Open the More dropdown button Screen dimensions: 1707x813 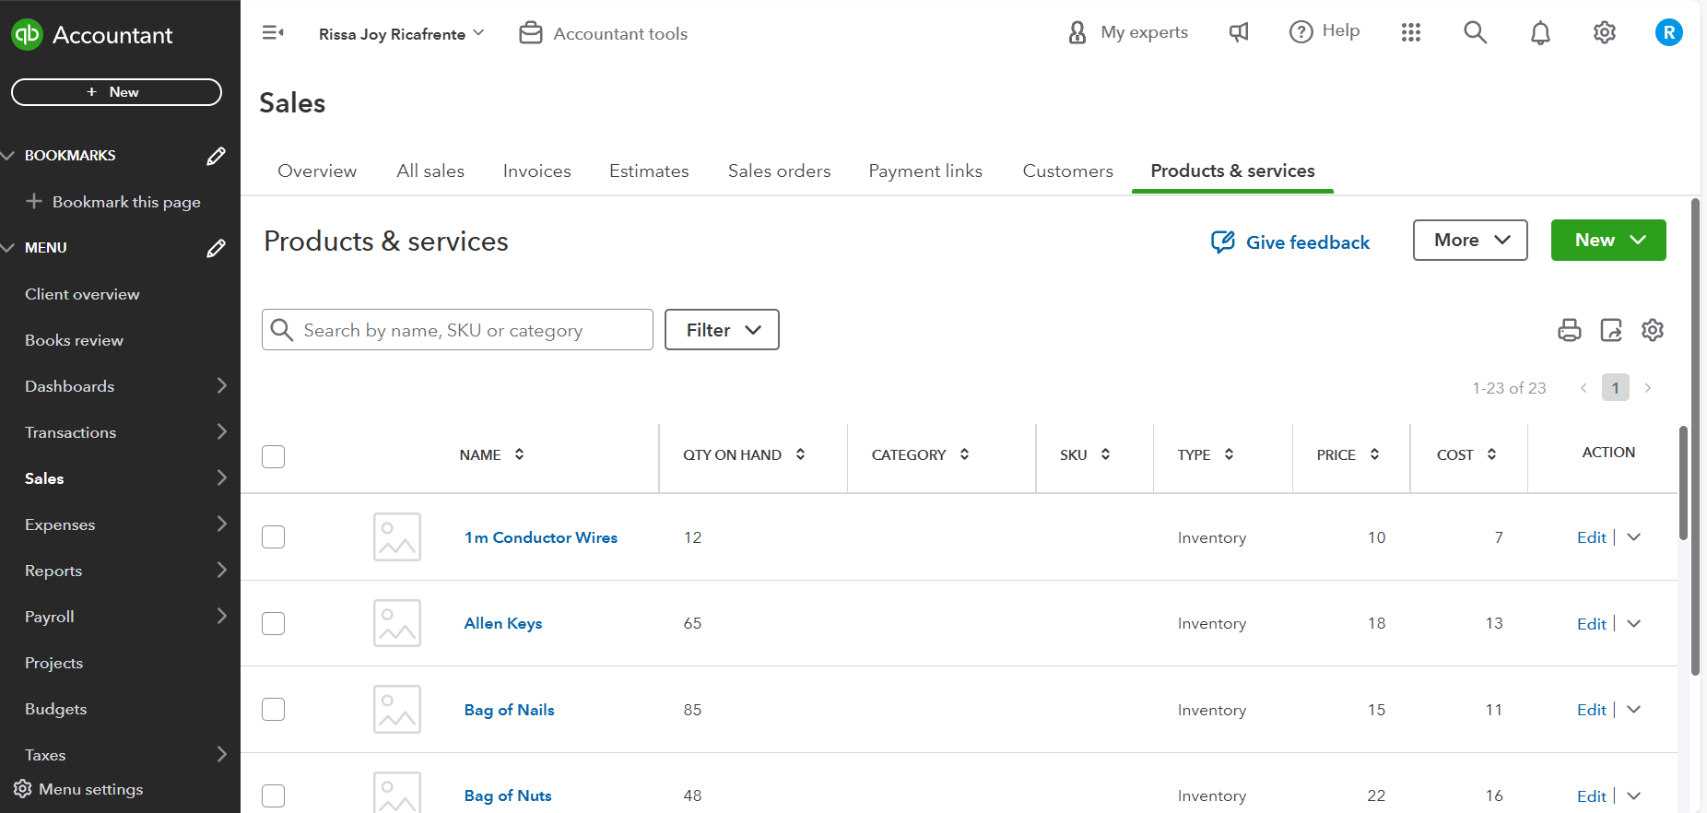(1470, 240)
